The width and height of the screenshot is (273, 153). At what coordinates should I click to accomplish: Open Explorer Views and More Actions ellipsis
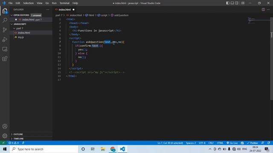48,9
